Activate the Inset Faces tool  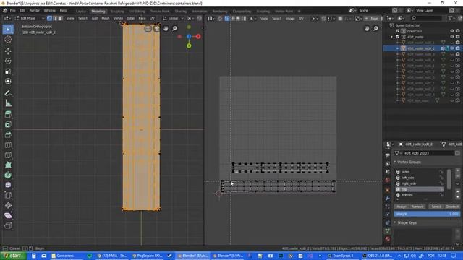[x=8, y=125]
